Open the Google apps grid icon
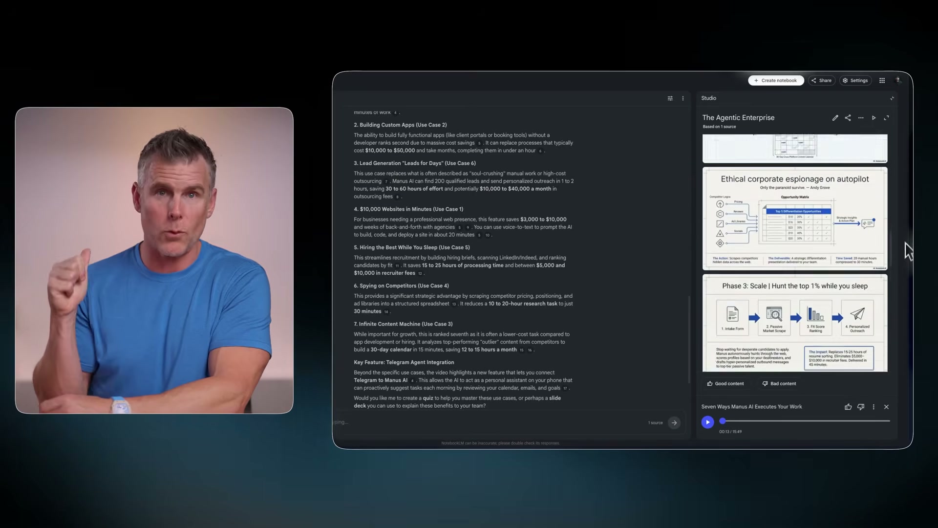This screenshot has height=528, width=938. (x=882, y=81)
